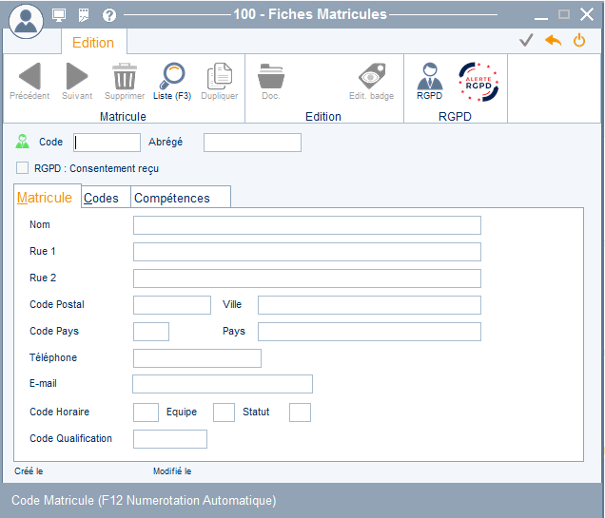Open the Doc. folder icon

point(270,76)
